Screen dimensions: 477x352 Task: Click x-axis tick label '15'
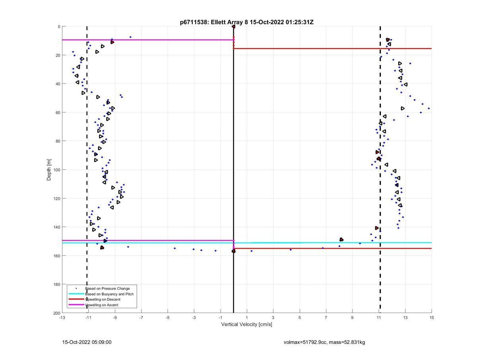432,317
